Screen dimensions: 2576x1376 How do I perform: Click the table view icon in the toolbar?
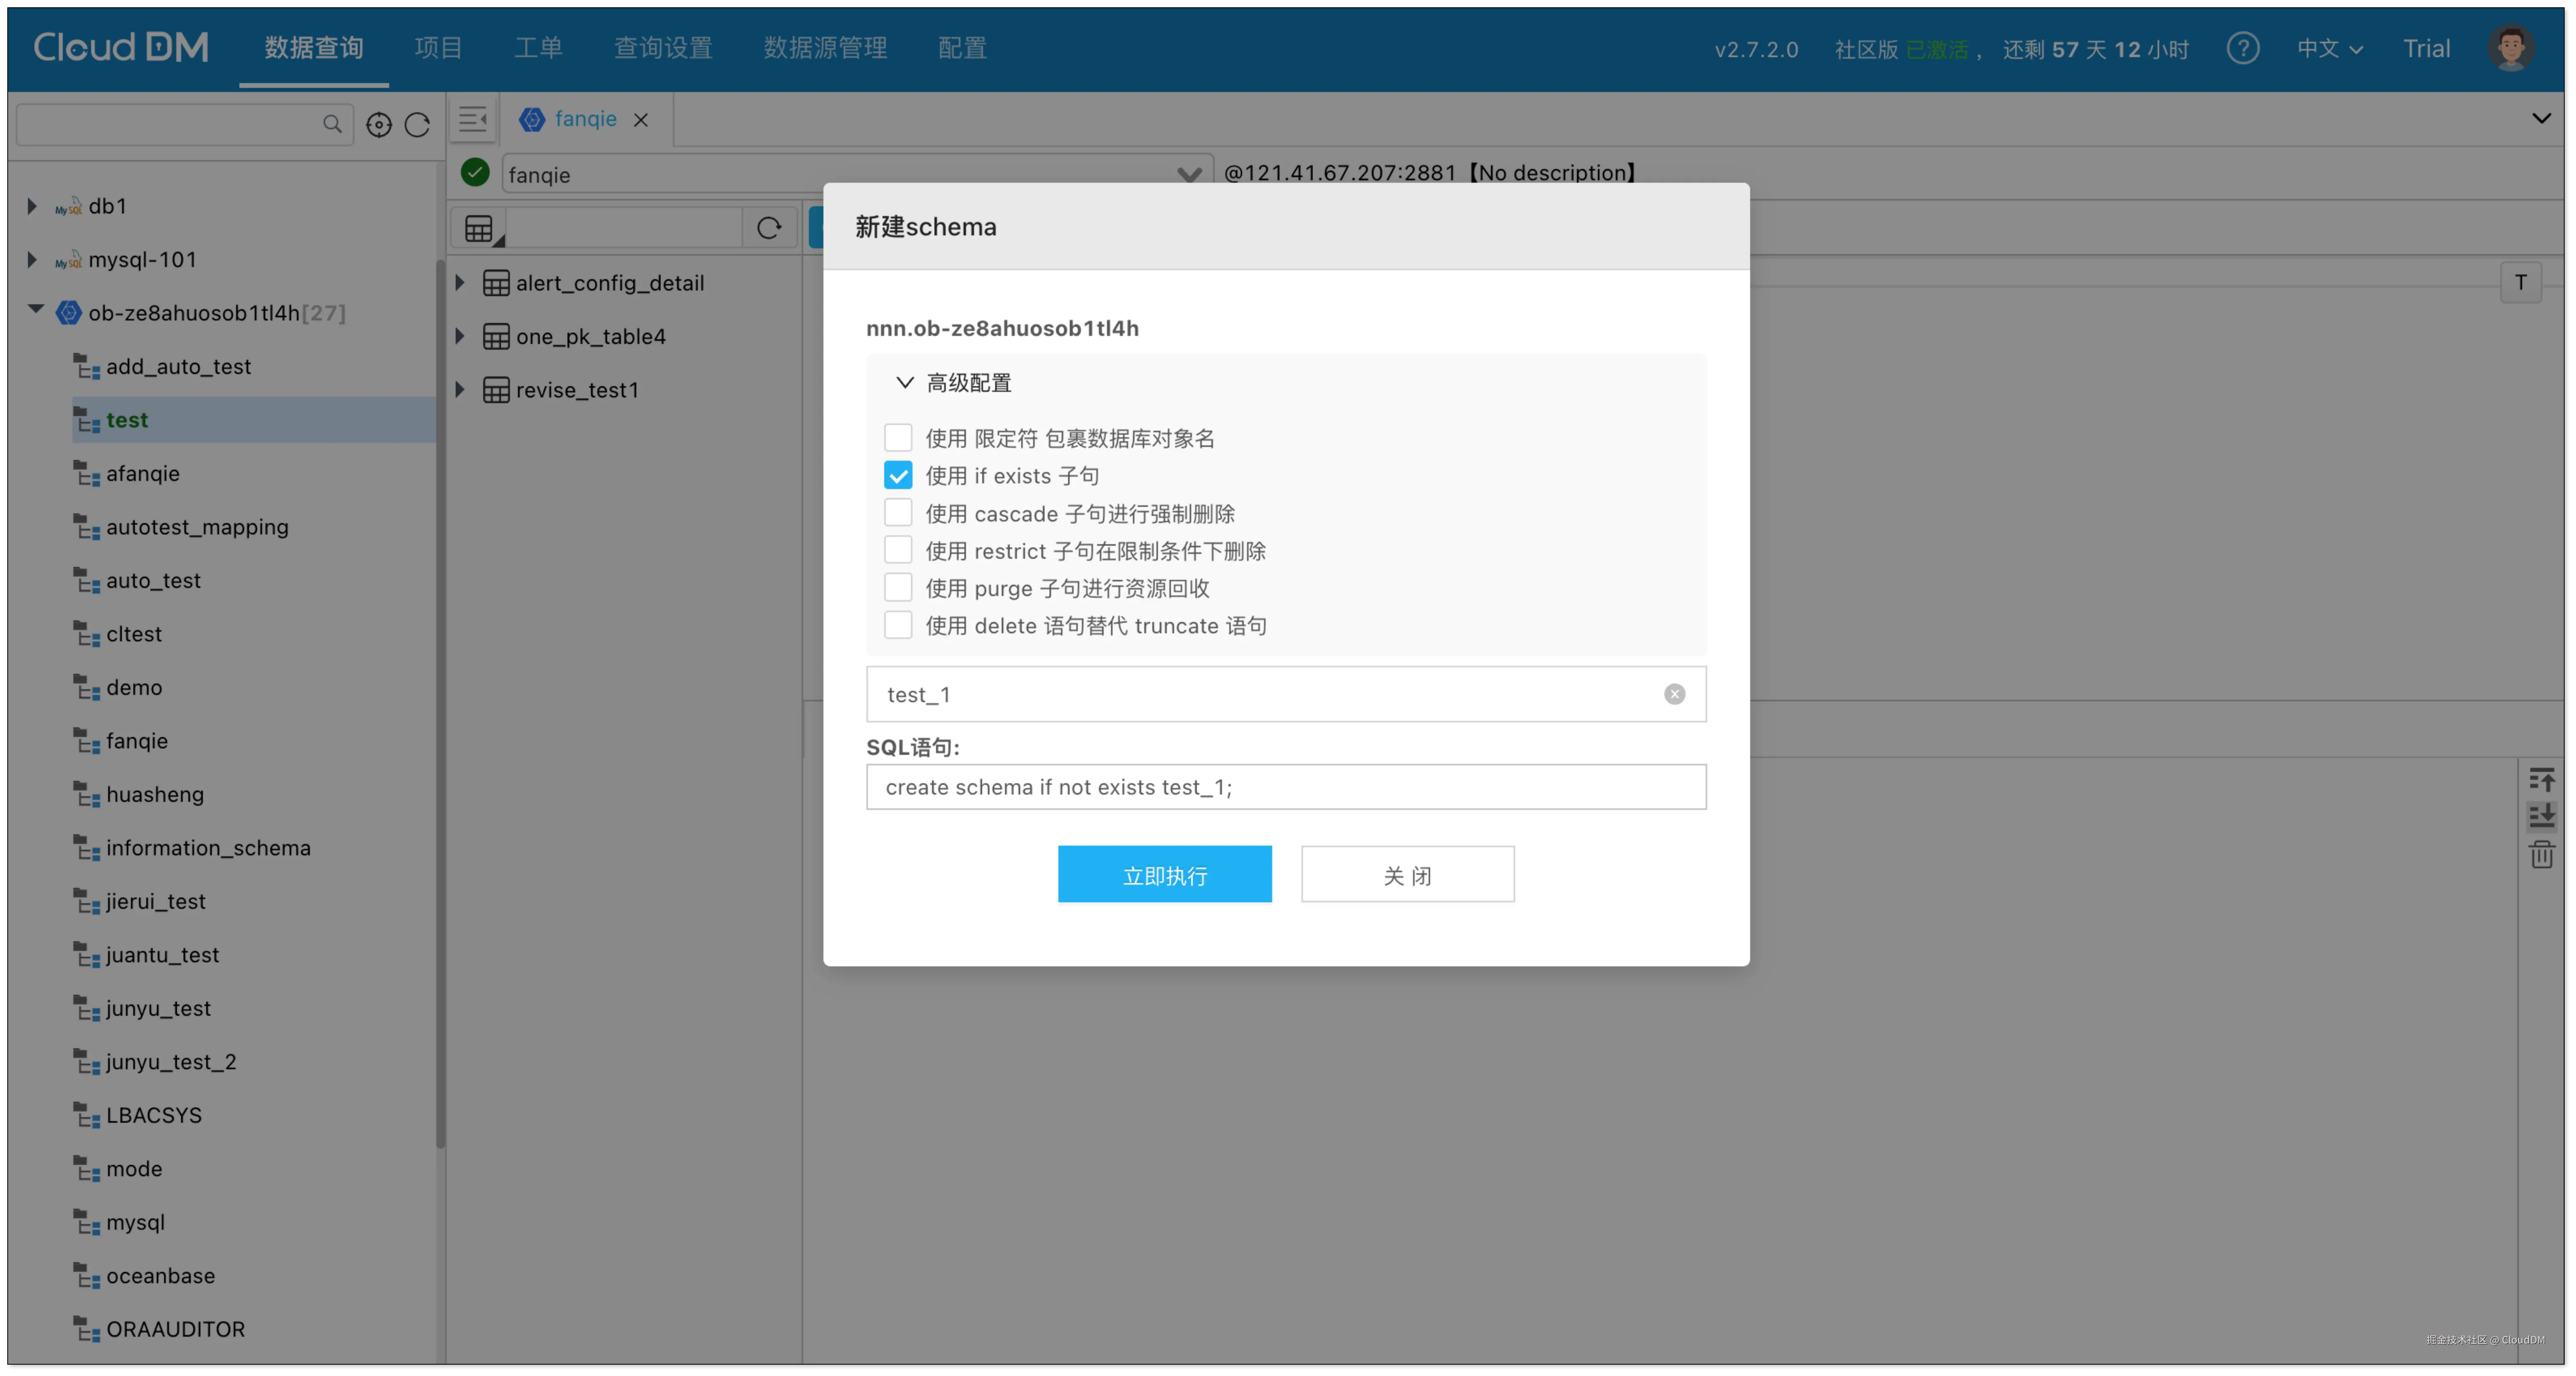pyautogui.click(x=480, y=228)
